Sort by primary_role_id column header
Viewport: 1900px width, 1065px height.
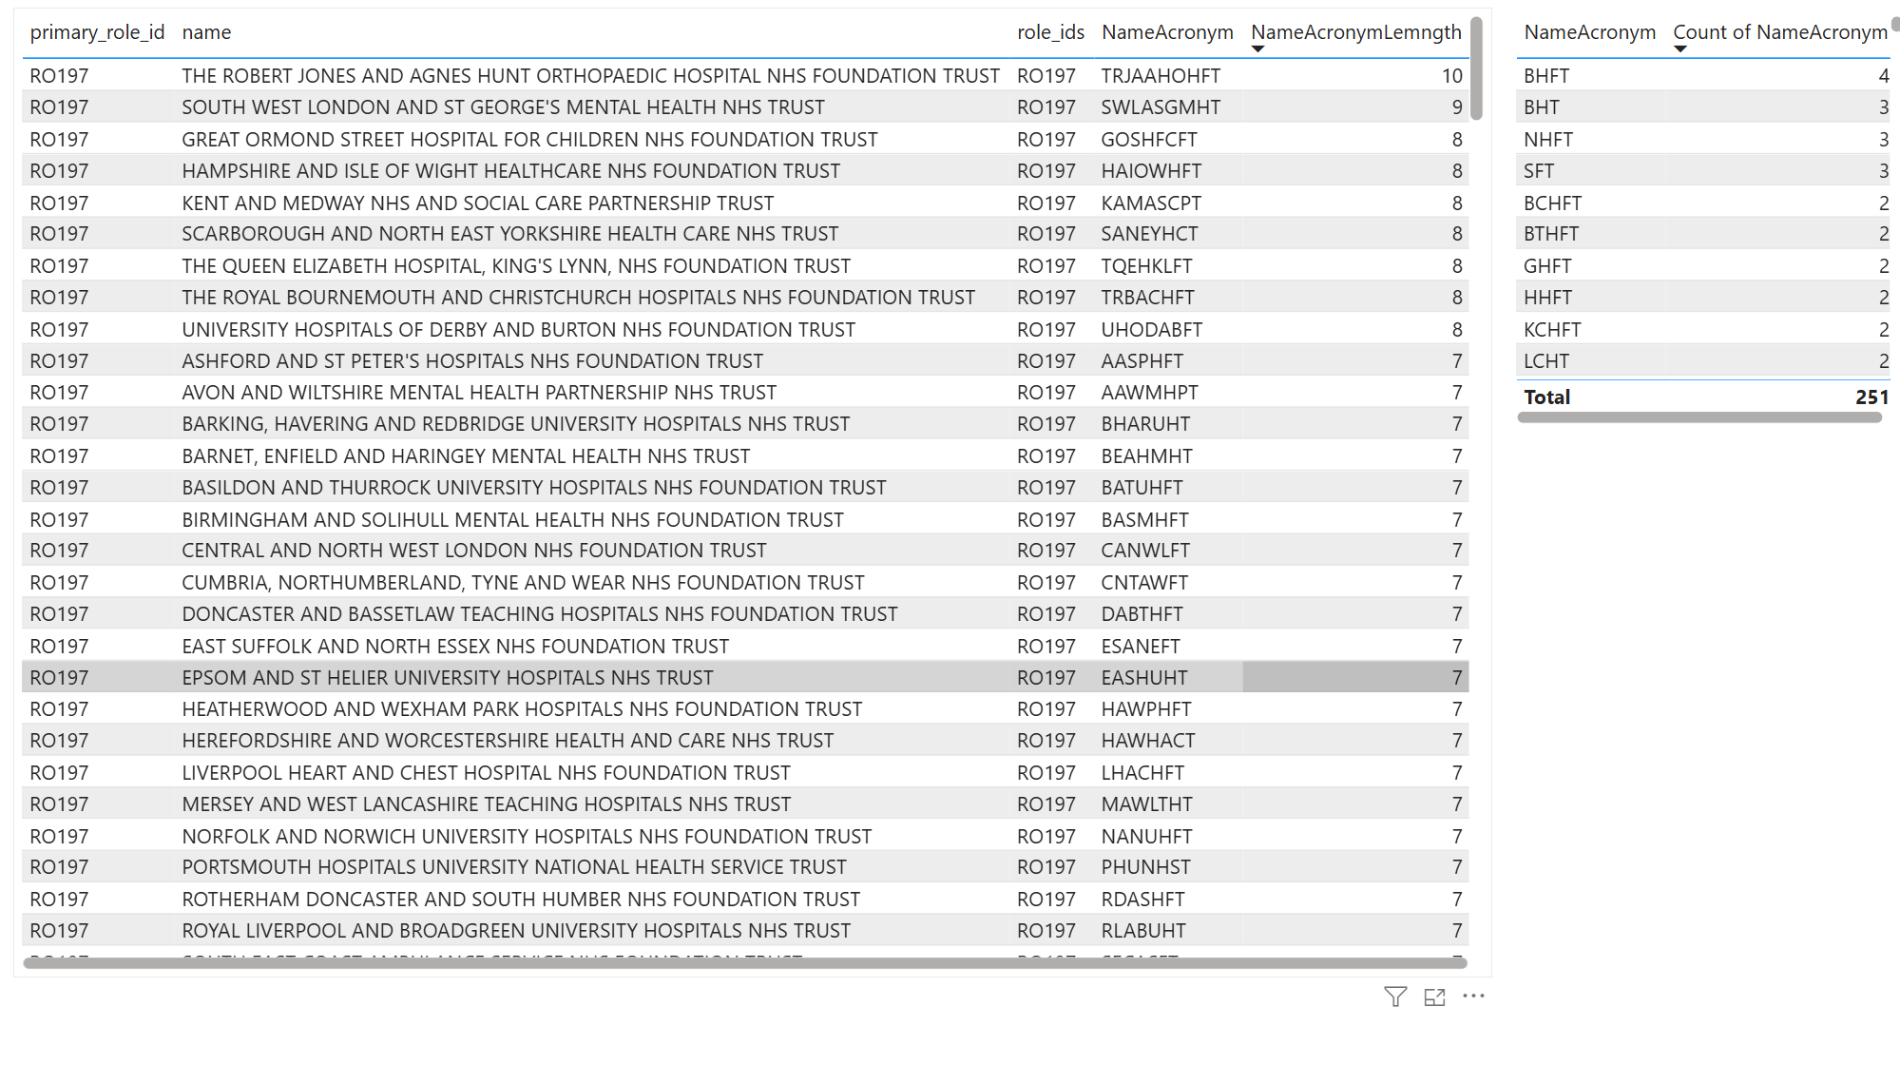pyautogui.click(x=97, y=32)
